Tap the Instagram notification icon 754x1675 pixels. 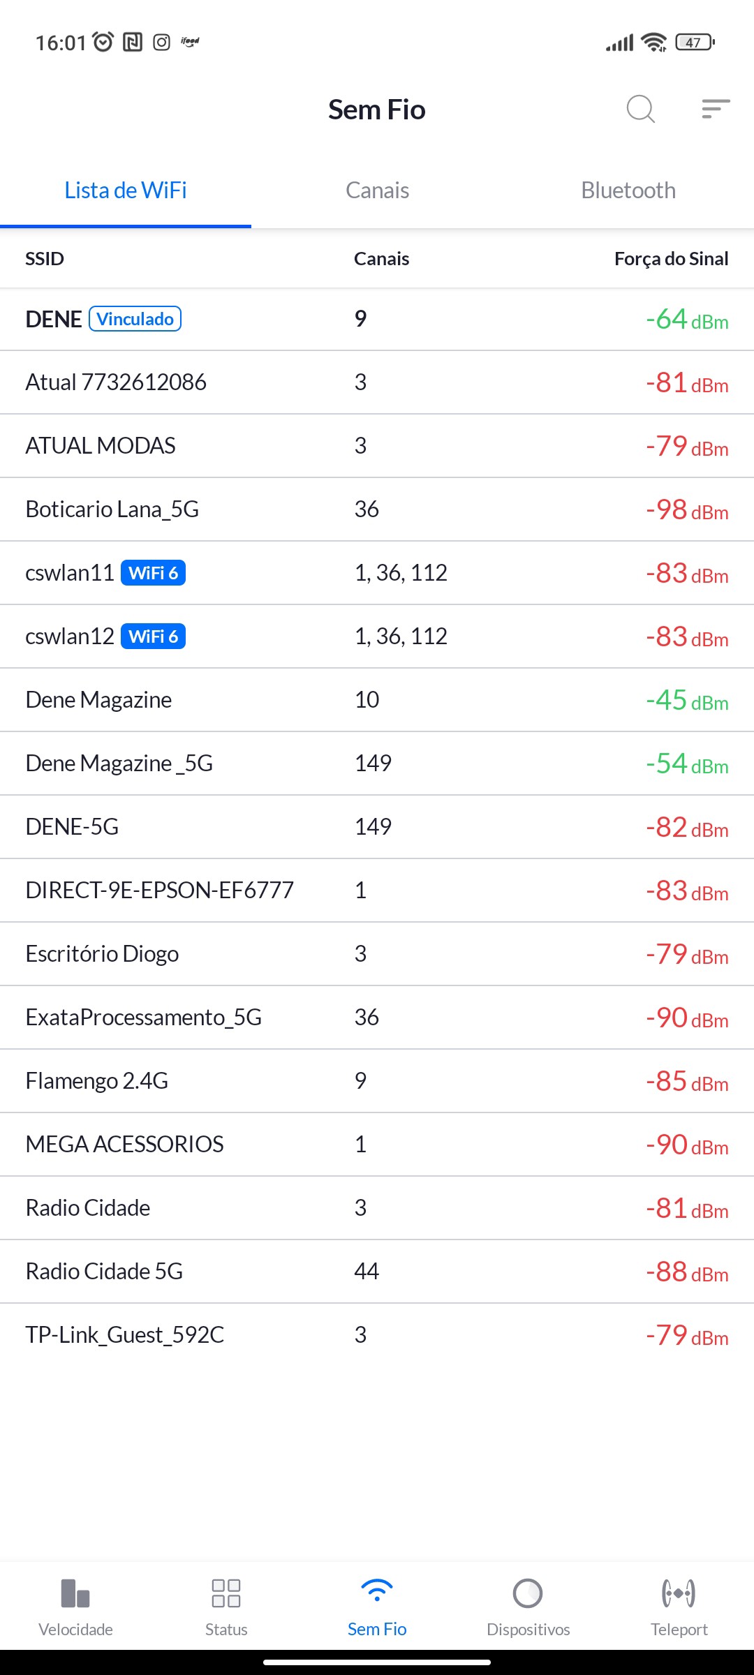(161, 43)
